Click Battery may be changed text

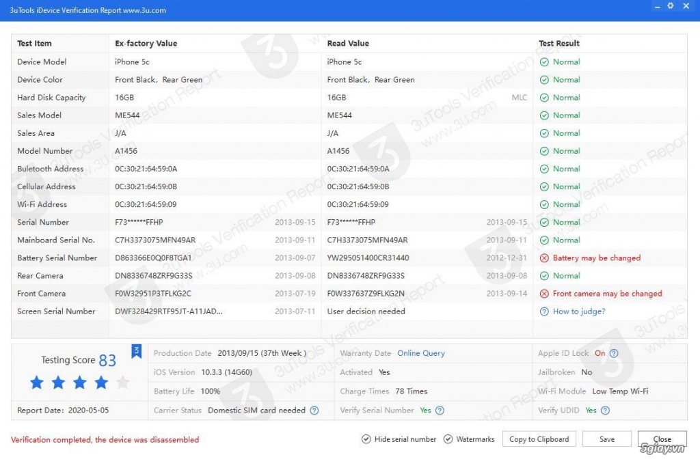click(596, 258)
